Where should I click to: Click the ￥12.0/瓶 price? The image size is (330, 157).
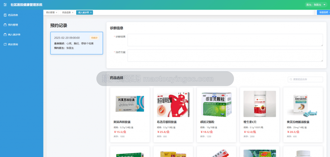pos(250,132)
